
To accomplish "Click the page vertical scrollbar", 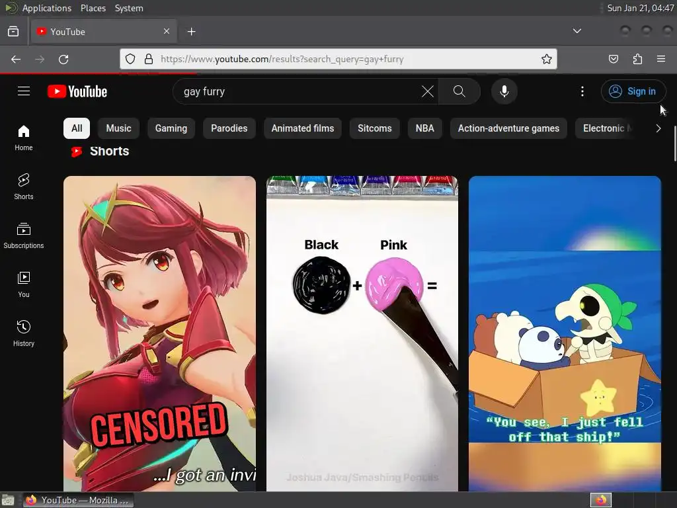I will 674,144.
